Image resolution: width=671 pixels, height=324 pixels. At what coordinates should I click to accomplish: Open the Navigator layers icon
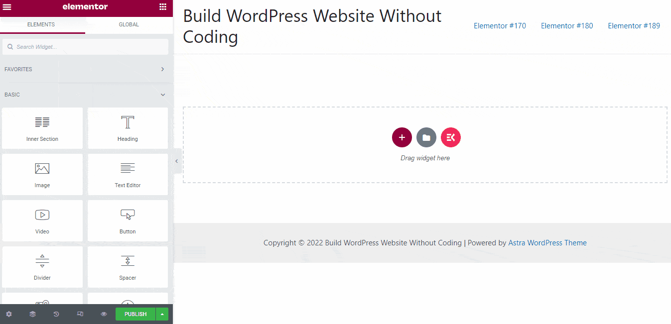click(x=32, y=314)
